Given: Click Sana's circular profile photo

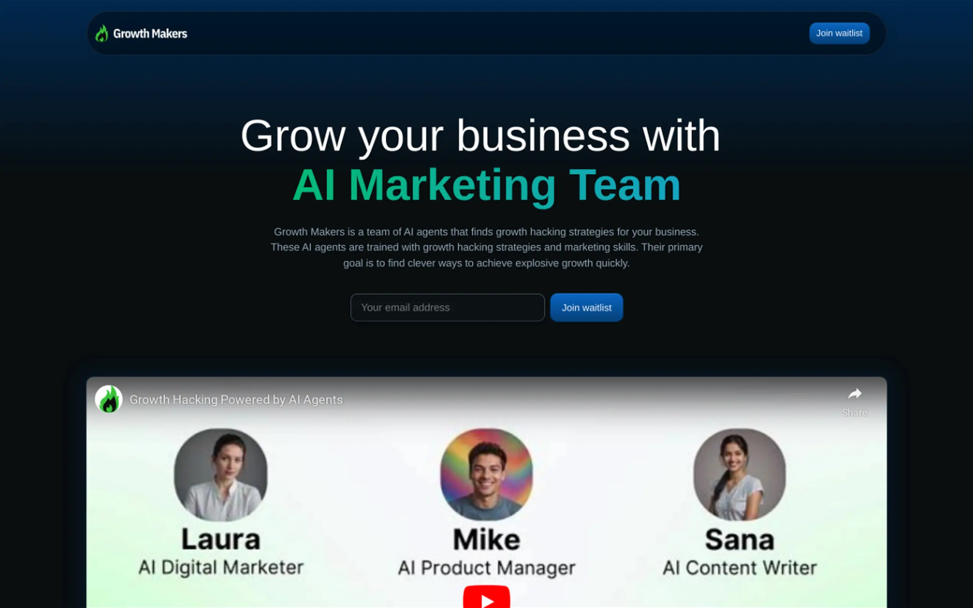Looking at the screenshot, I should (739, 475).
